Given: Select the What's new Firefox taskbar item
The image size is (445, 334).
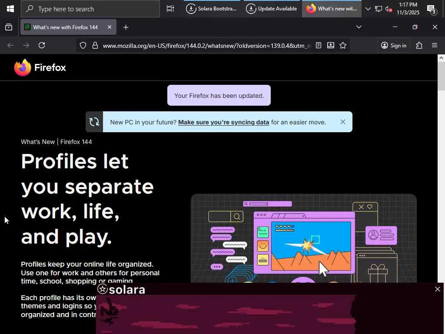Looking at the screenshot, I should click(x=332, y=9).
